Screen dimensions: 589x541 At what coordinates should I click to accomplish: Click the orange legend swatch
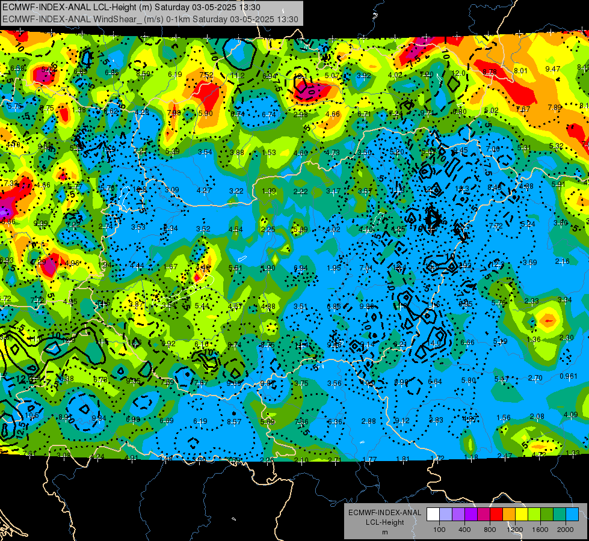coord(508,515)
